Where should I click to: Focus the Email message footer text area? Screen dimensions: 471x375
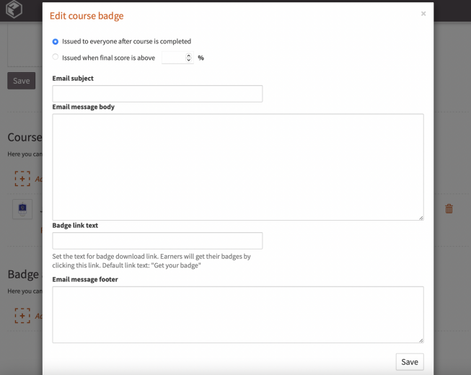click(238, 314)
